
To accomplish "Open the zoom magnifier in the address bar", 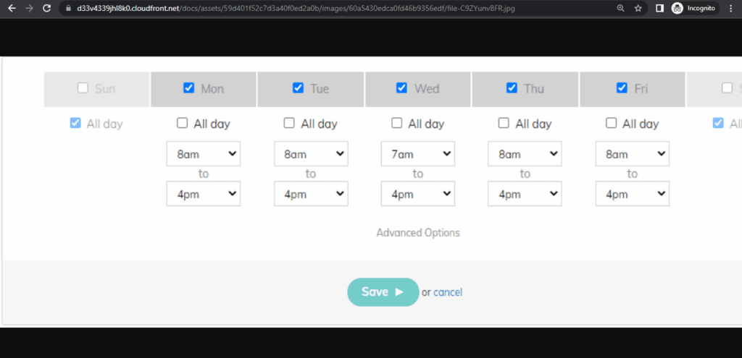I will [620, 8].
